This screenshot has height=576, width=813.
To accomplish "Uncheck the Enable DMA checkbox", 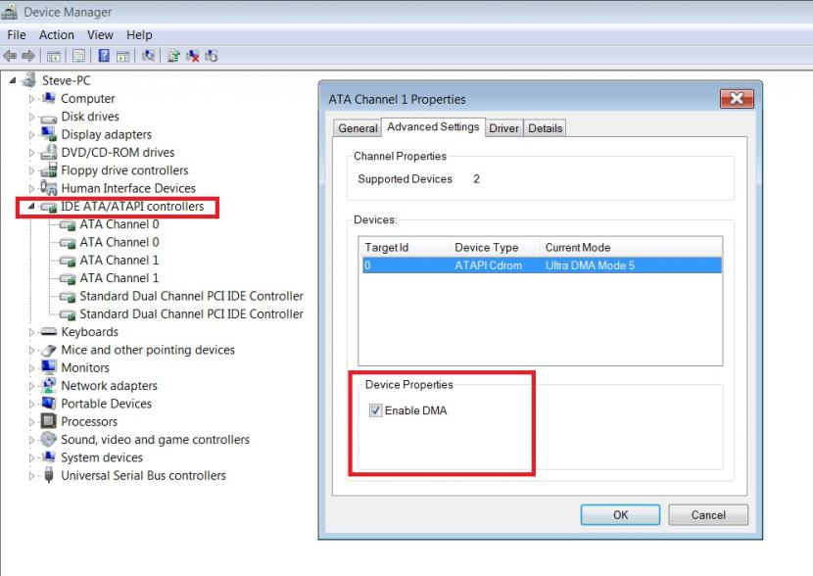I will (375, 410).
